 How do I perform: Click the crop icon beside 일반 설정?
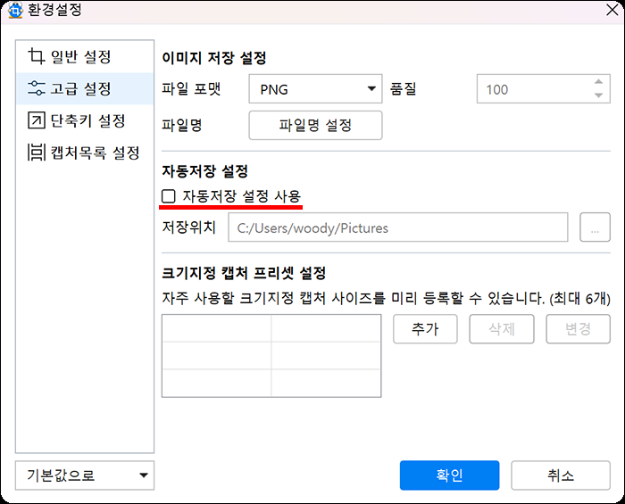click(36, 56)
